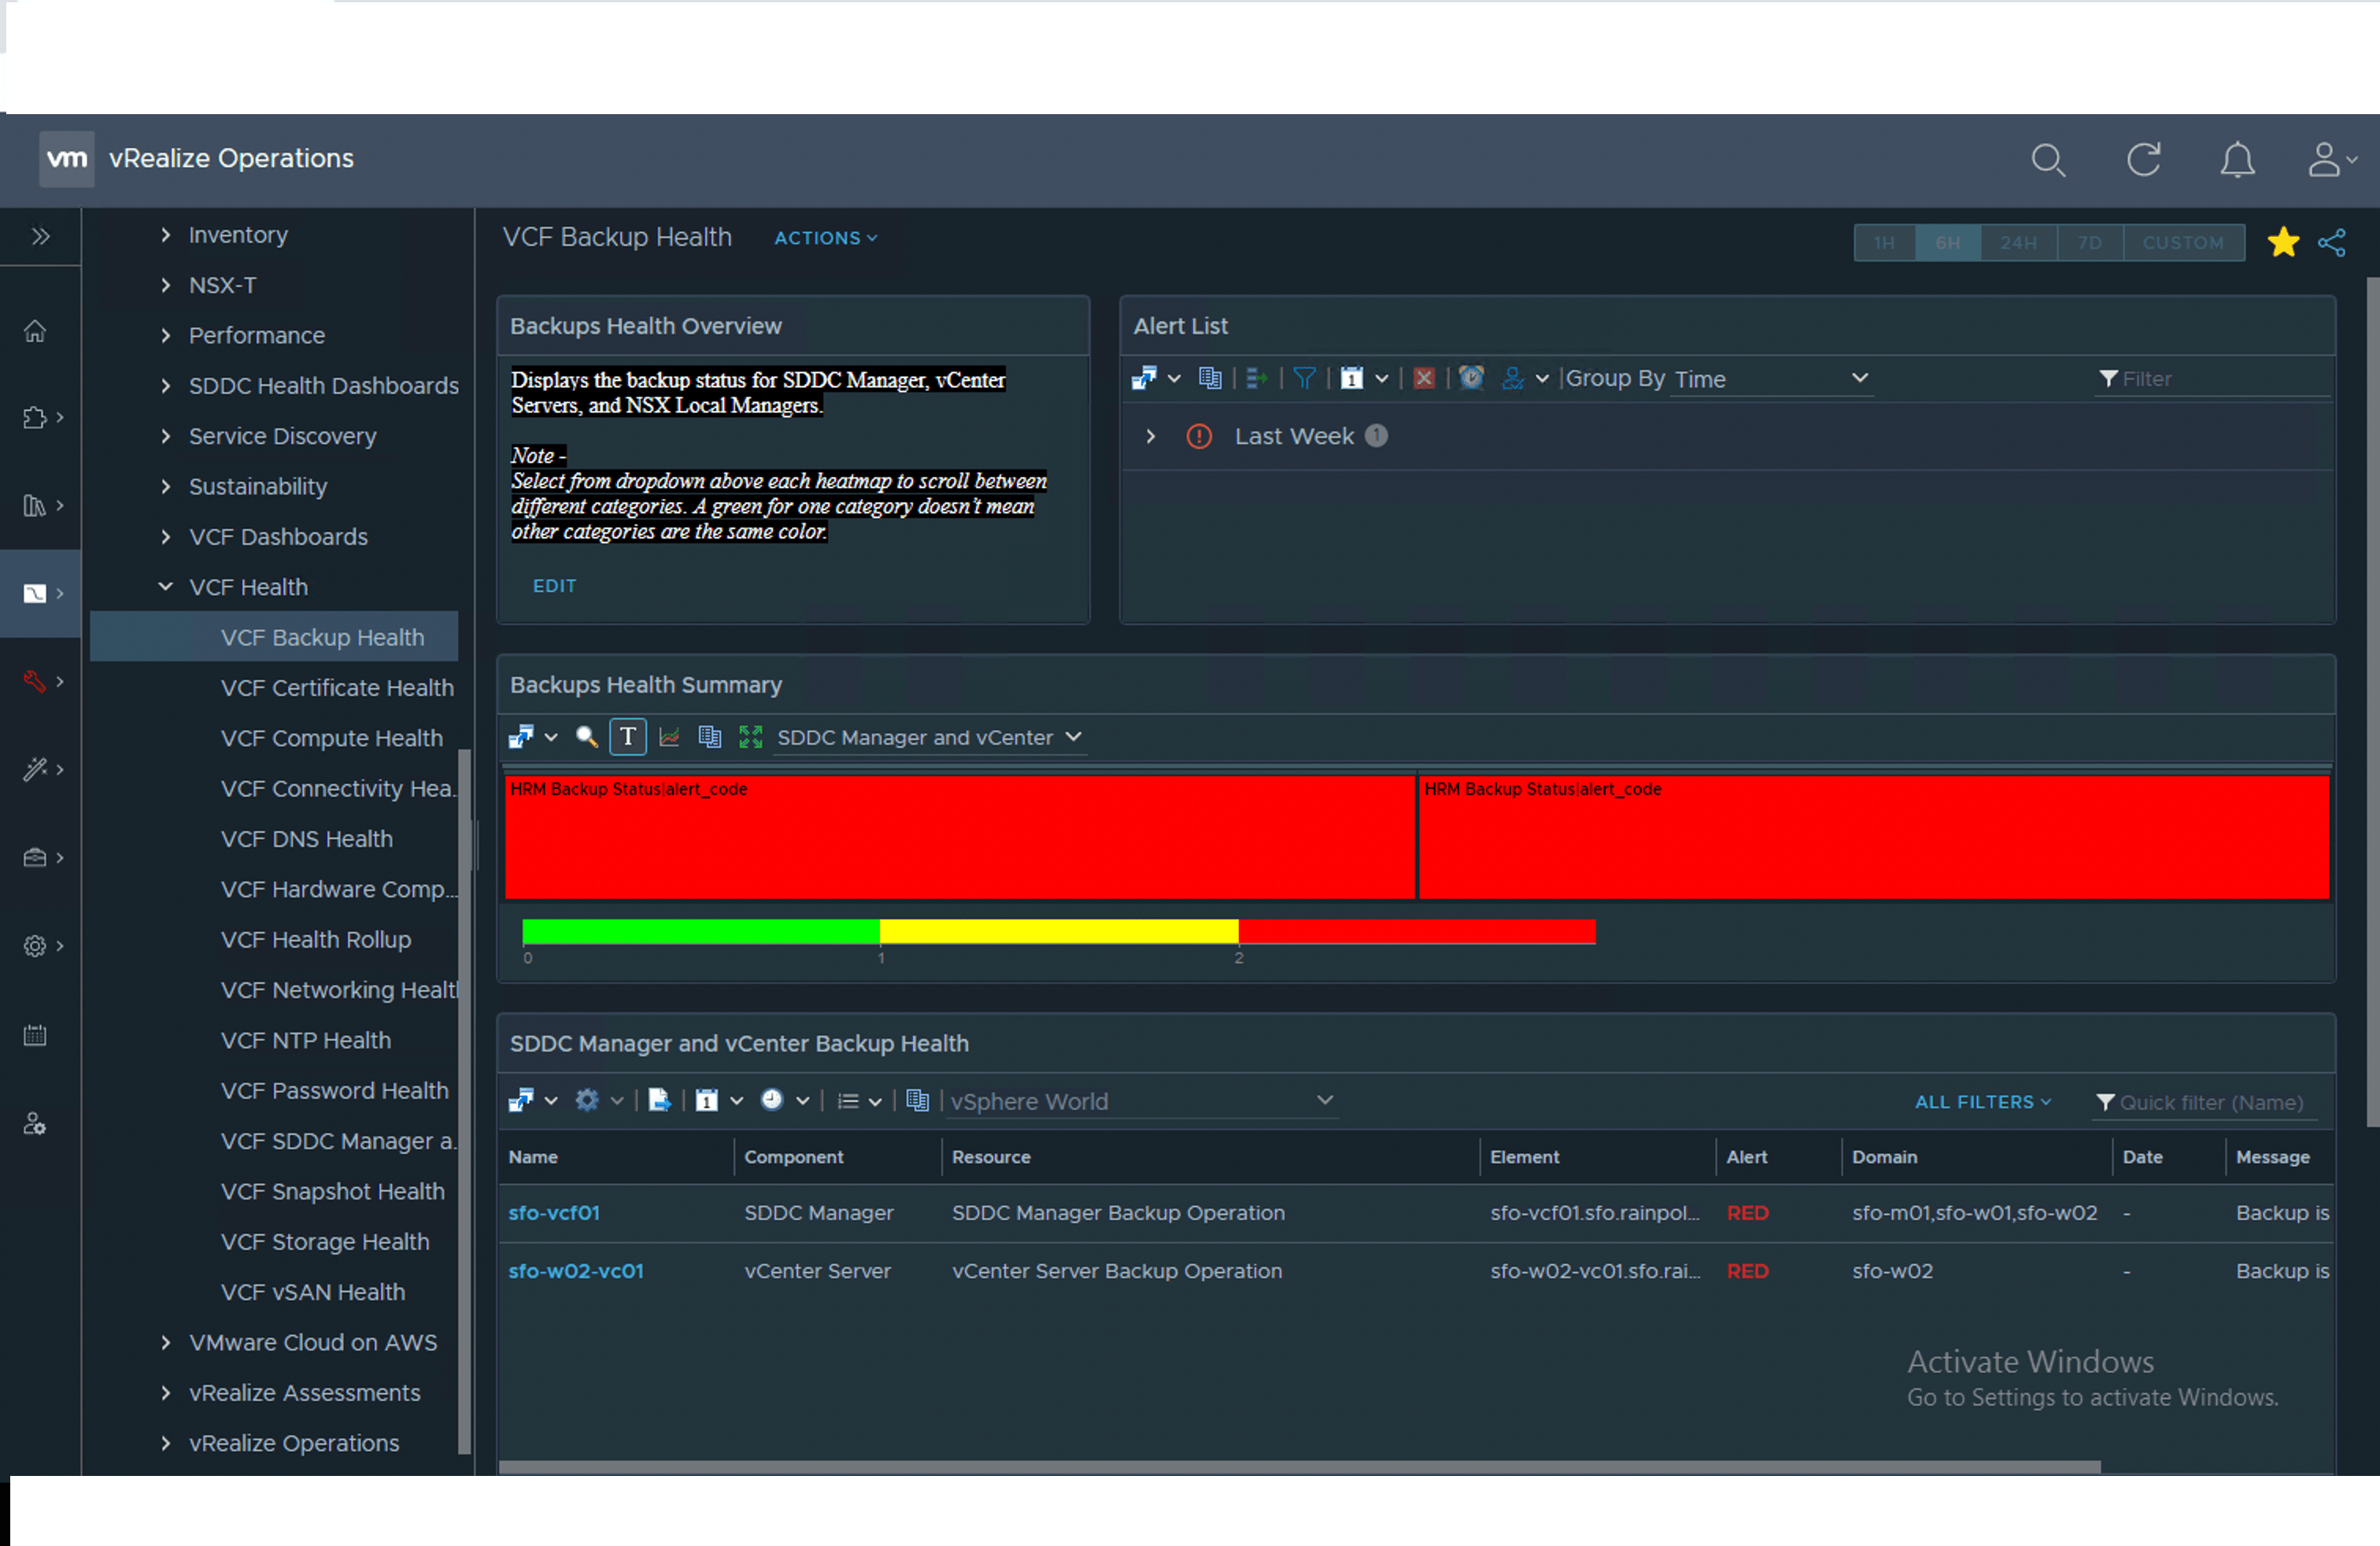This screenshot has width=2380, height=1546.
Task: Click the Quick filter (Name) field
Action: (2211, 1102)
